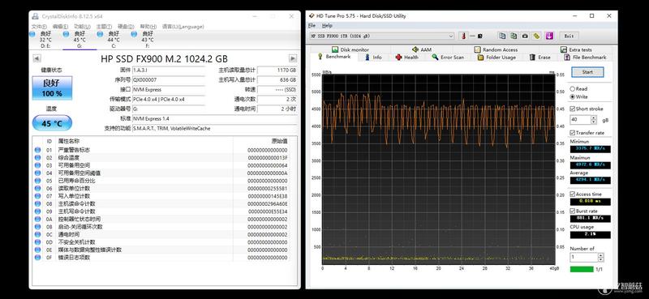The image size is (649, 299).
Task: Increase or decrease short stroke gB spinner
Action: pos(594,120)
